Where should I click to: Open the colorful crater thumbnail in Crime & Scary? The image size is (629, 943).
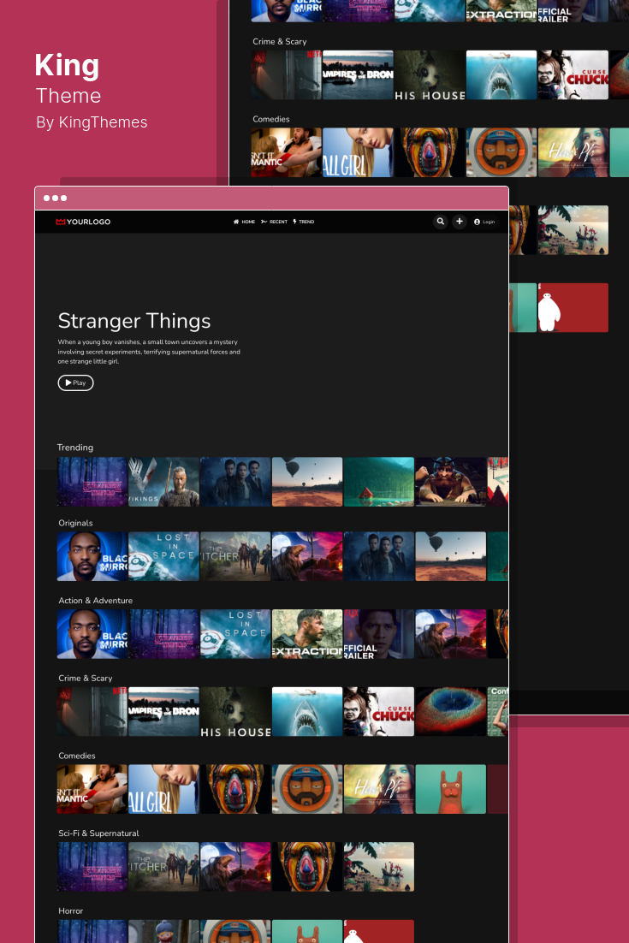coord(450,711)
